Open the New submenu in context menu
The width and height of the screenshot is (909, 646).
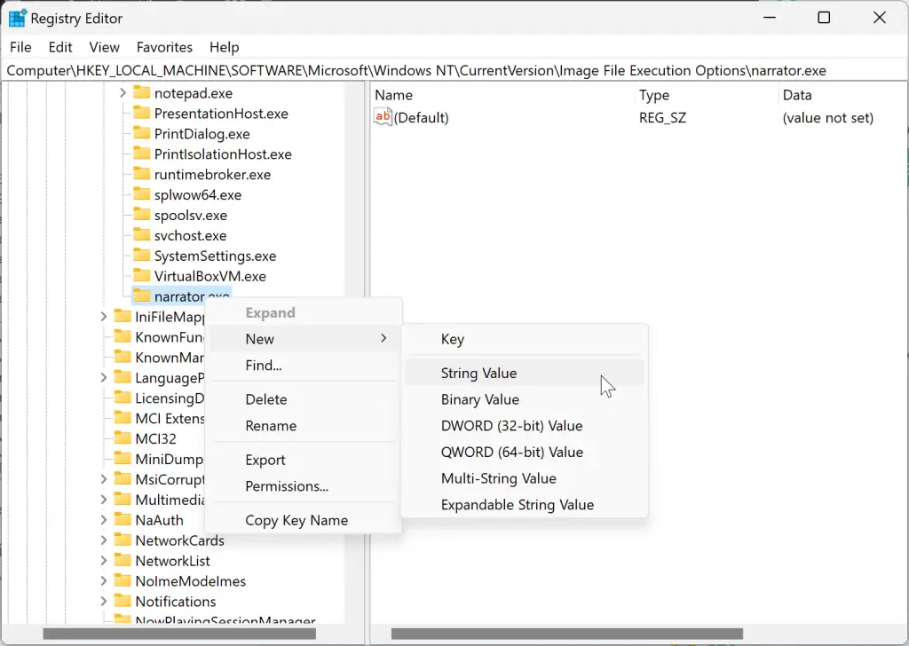[259, 338]
